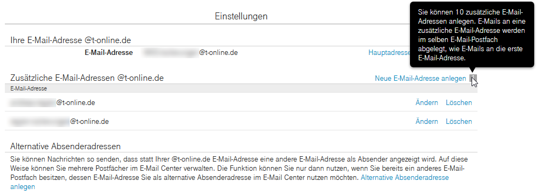The width and height of the screenshot is (538, 195).
Task: Click the E-Mail-Adresse column header in gray bar
Action: [x=29, y=88]
